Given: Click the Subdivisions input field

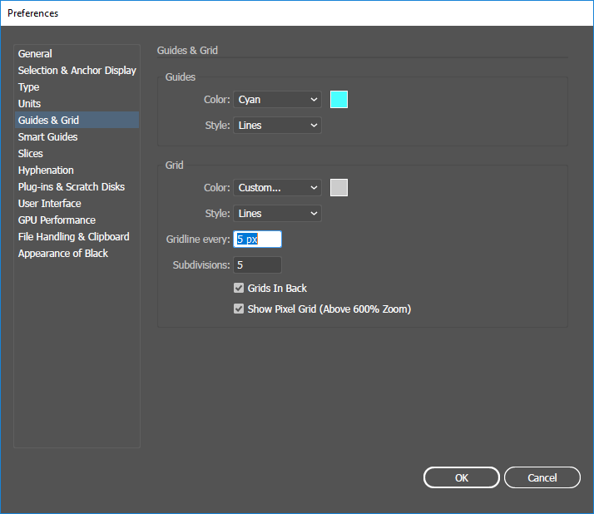Looking at the screenshot, I should [x=258, y=265].
